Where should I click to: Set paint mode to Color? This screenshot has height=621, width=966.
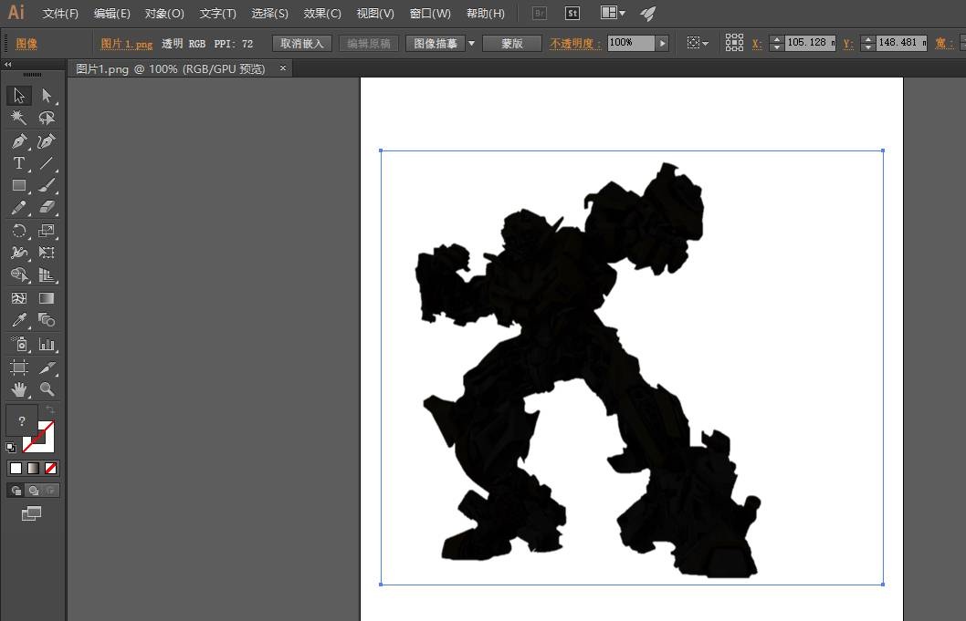click(x=16, y=469)
